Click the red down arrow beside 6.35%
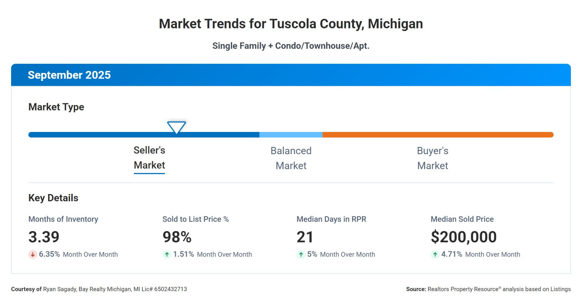 click(x=33, y=254)
